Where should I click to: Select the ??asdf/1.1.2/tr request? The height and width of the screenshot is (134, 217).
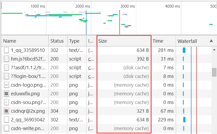click(28, 68)
